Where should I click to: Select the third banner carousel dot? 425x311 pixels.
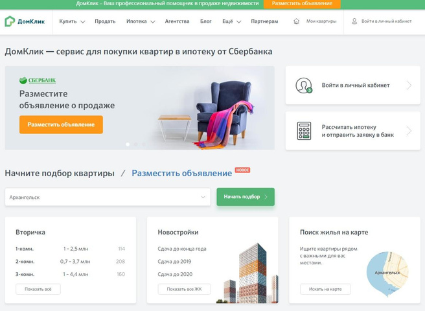coord(144,144)
